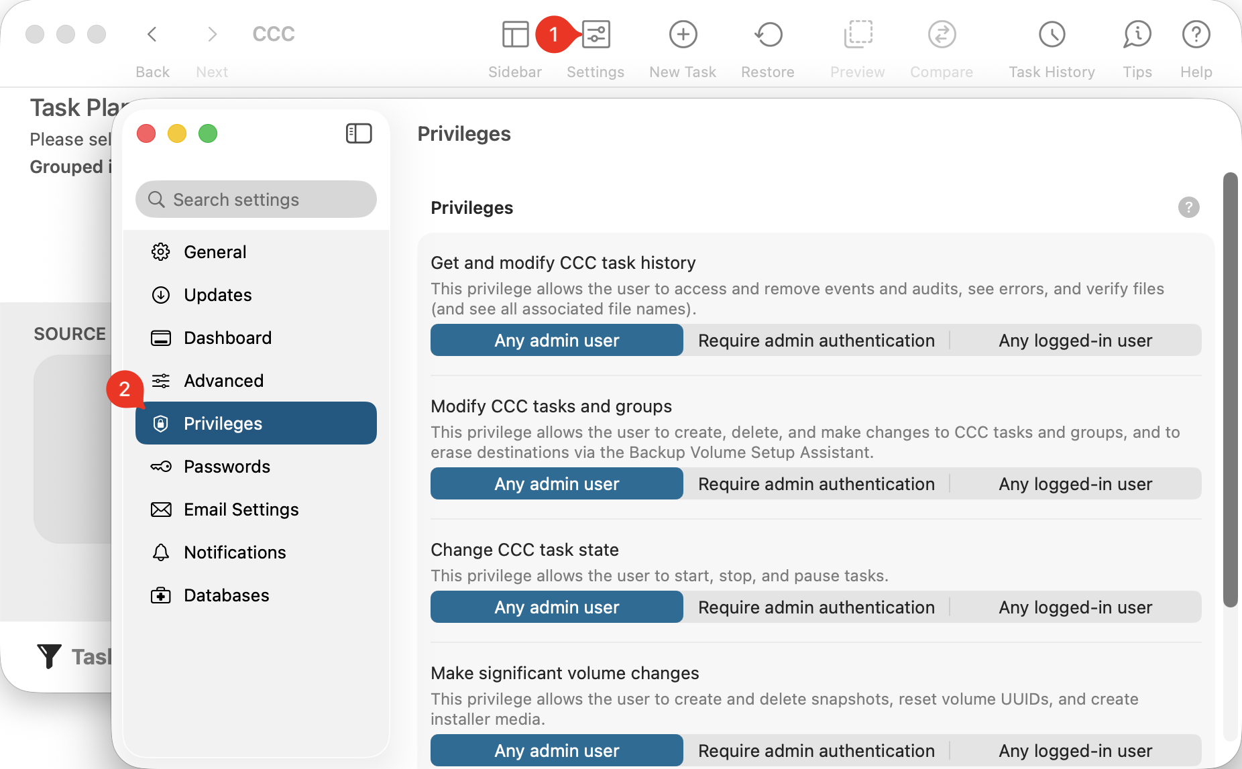This screenshot has width=1242, height=769.
Task: Select Require admin authentication for Modify CCC tasks
Action: pos(816,483)
